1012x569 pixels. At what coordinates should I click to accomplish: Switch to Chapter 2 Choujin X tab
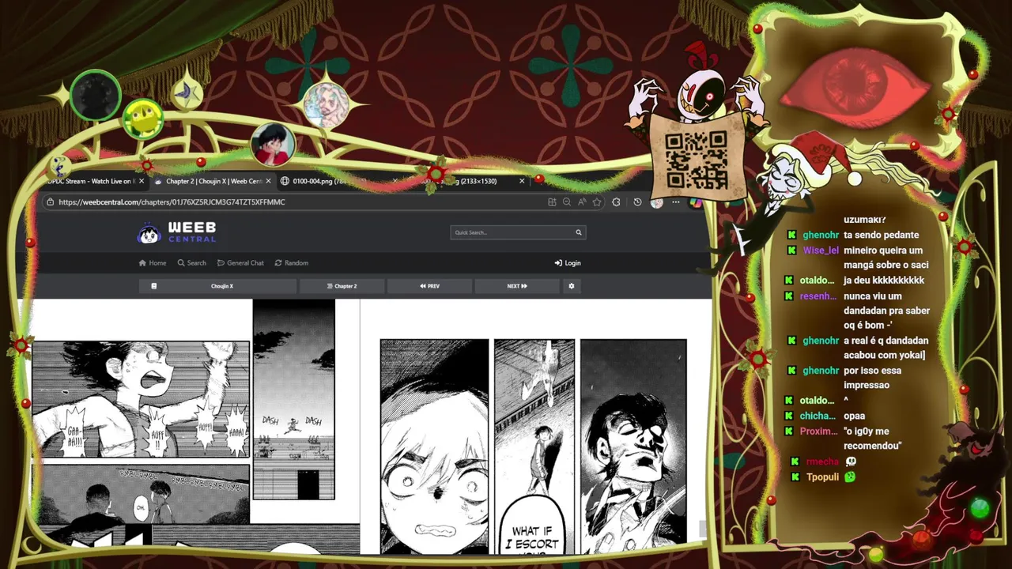click(x=212, y=181)
